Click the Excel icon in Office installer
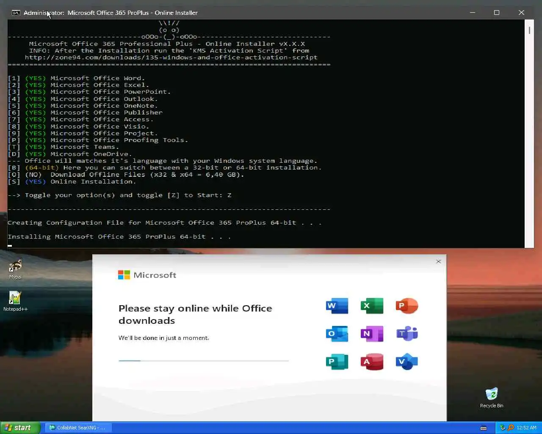Viewport: 542px width, 434px height. click(x=372, y=306)
